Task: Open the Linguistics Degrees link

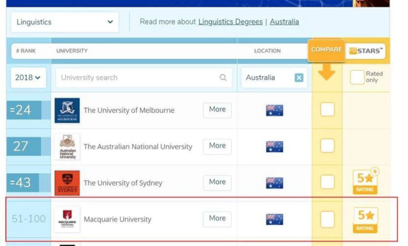Action: tap(231, 22)
